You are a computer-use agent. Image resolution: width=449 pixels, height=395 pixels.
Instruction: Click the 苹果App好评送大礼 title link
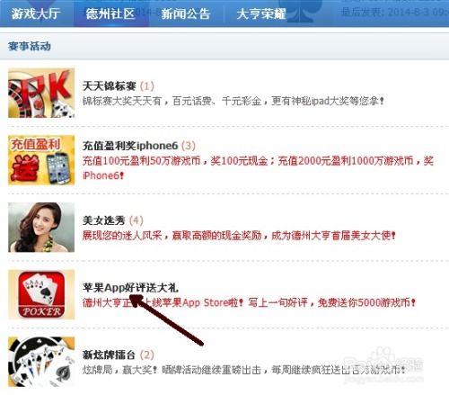pyautogui.click(x=130, y=288)
